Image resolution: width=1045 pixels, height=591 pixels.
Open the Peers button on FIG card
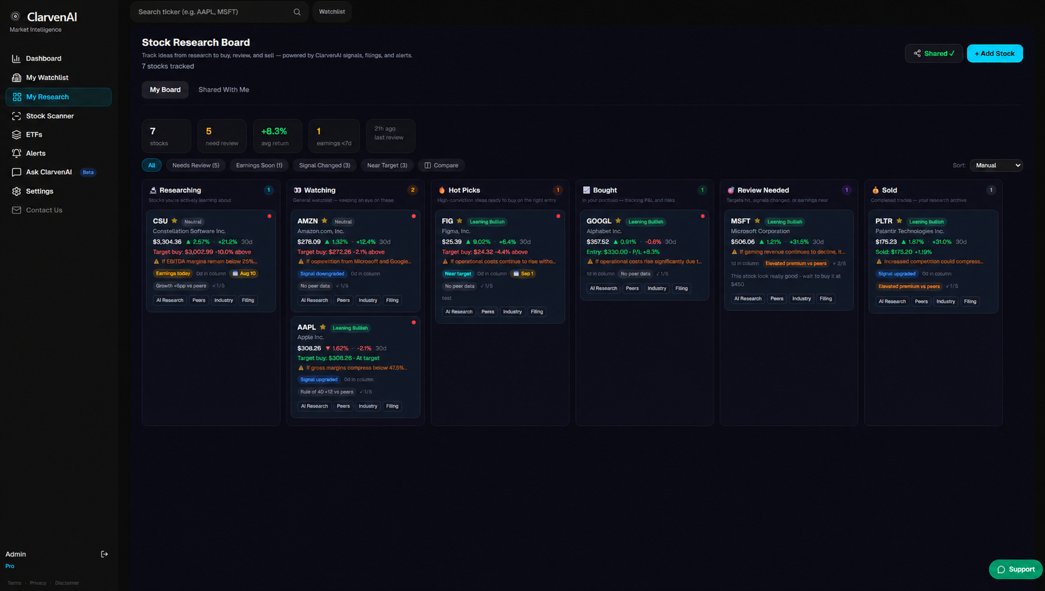pyautogui.click(x=488, y=311)
